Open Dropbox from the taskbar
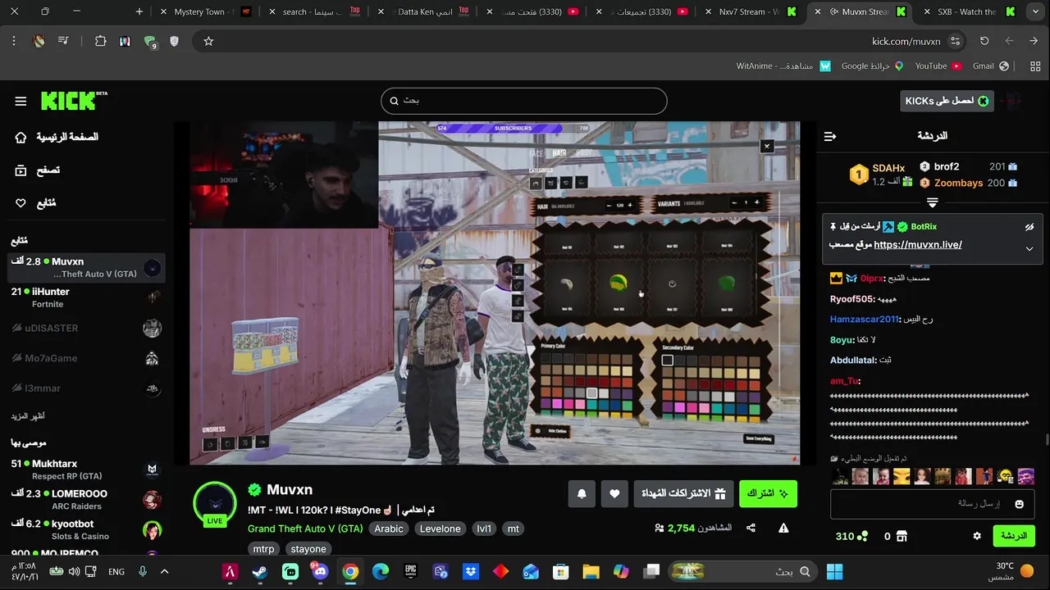Image resolution: width=1050 pixels, height=590 pixels. pyautogui.click(x=471, y=572)
